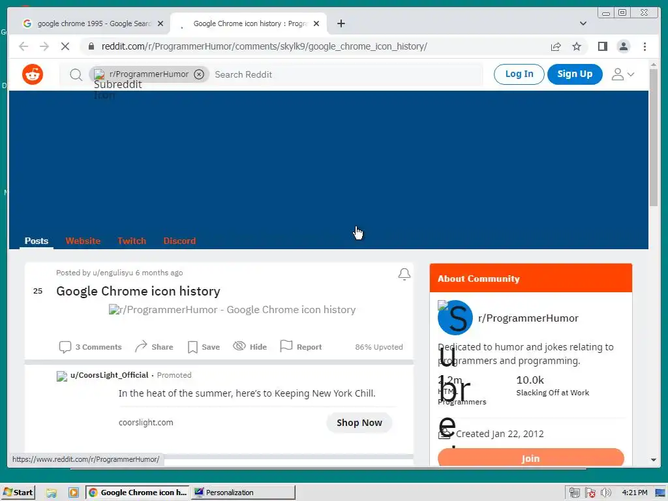Open the tab search dropdown chevron

coord(583,23)
